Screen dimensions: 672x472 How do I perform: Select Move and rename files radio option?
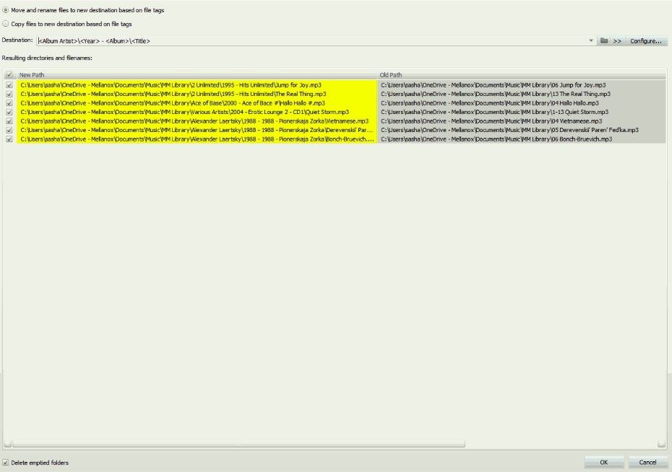pyautogui.click(x=6, y=10)
